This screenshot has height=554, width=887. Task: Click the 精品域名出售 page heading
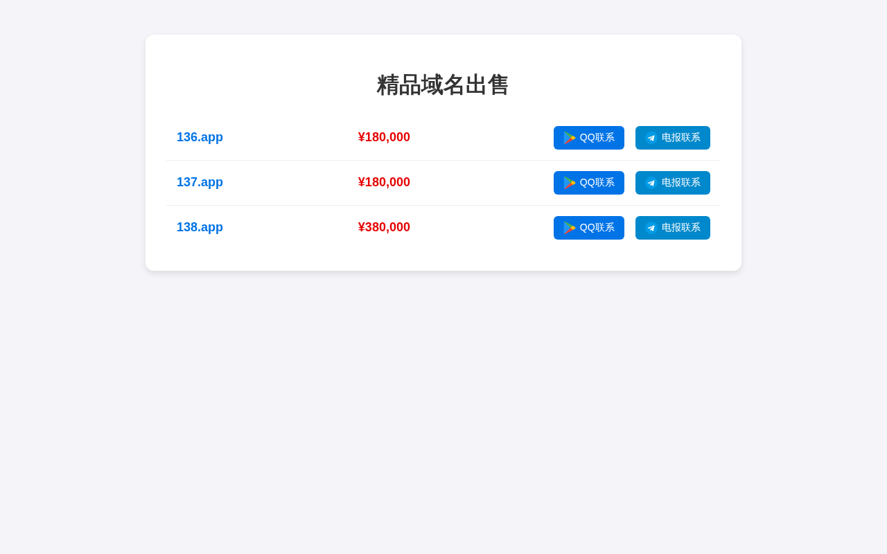coord(443,85)
